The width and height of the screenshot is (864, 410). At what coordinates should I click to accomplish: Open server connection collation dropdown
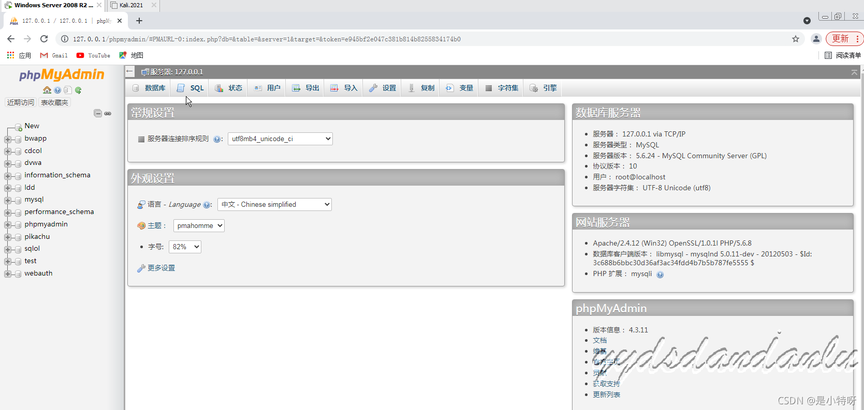[x=280, y=139]
